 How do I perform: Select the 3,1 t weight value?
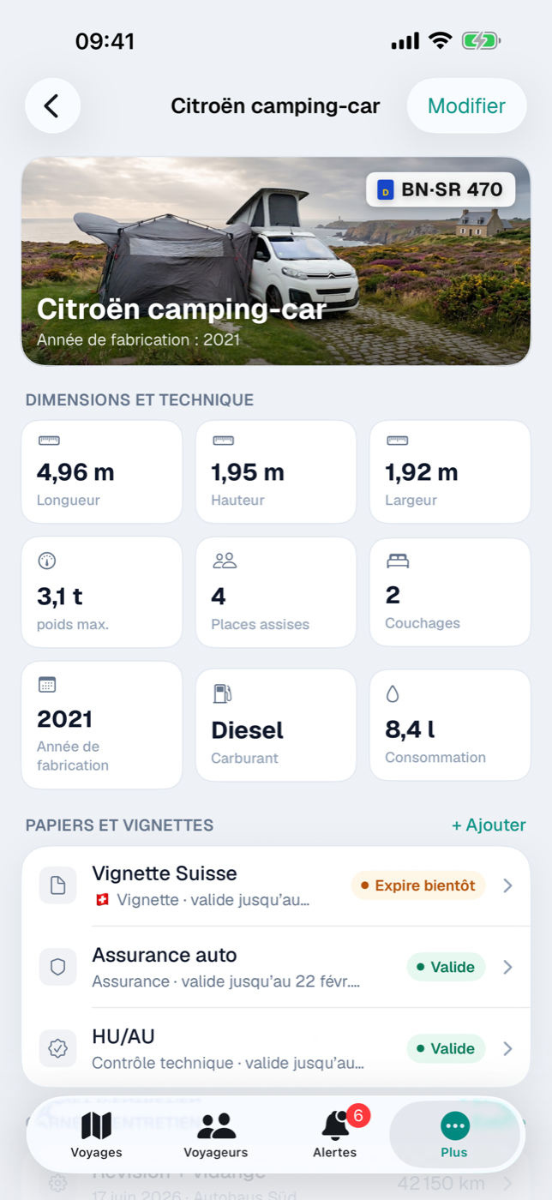(59, 596)
